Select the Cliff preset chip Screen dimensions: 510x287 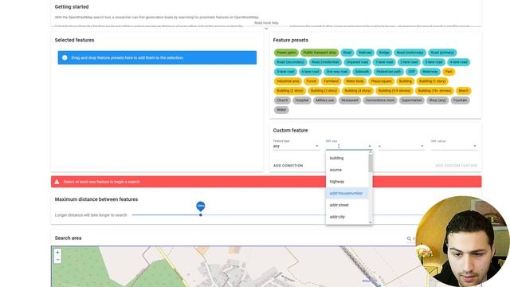click(411, 72)
